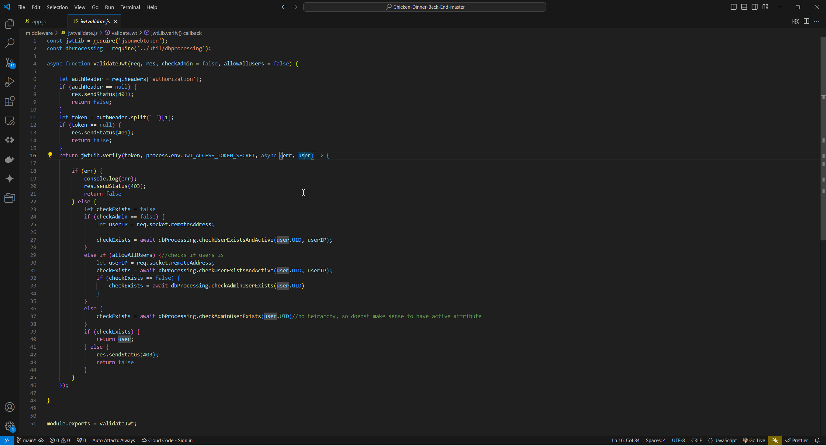826x446 pixels.
Task: Click the lightbulb code action on line 16
Action: click(x=50, y=155)
